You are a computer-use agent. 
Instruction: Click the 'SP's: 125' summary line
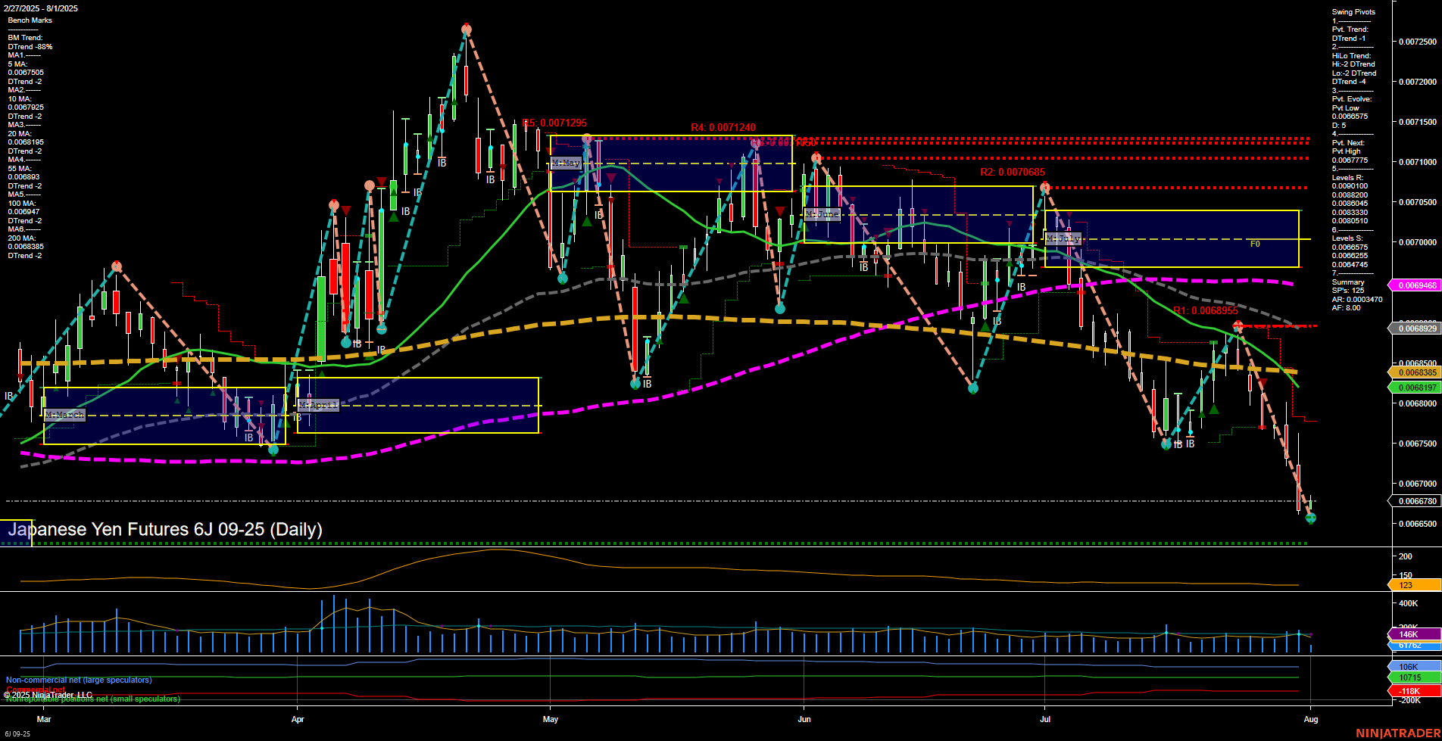(1348, 291)
